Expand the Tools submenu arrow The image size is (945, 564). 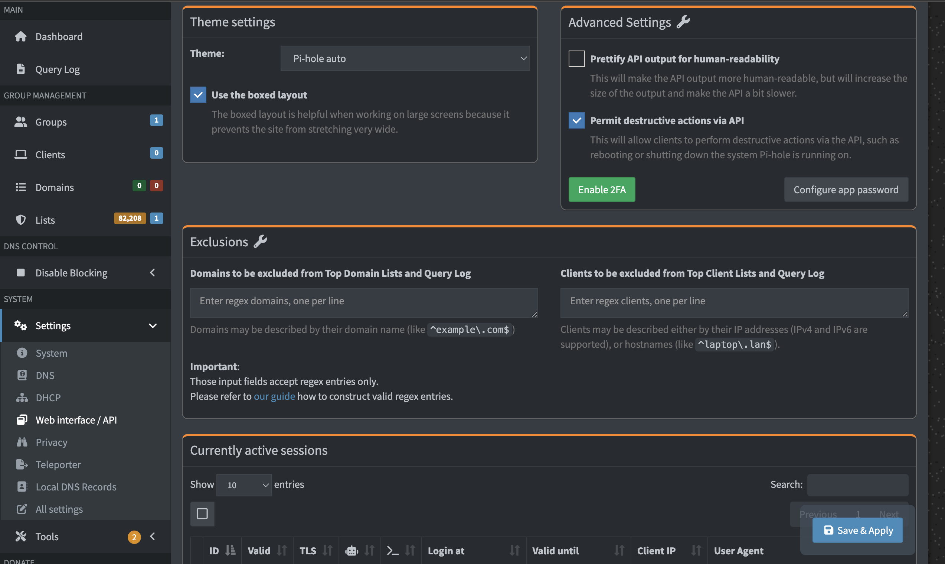(153, 537)
